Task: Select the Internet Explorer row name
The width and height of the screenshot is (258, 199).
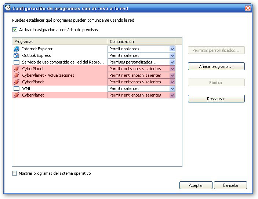Action: pos(37,49)
